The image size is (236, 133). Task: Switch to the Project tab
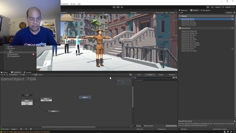[x=4, y=72]
